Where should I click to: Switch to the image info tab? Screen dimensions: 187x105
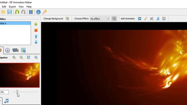(23, 50)
